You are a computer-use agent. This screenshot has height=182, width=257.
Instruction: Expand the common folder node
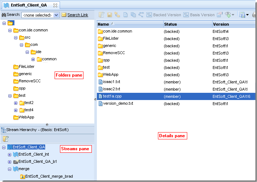pos(33,59)
